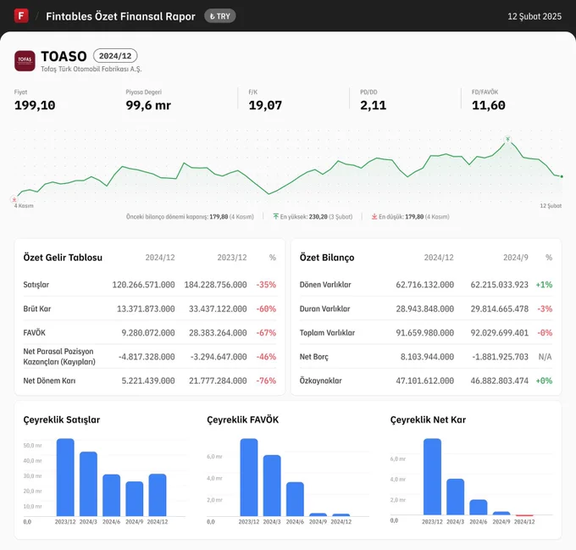Click the 4 Kasım chart axis label
The width and height of the screenshot is (576, 550).
24,206
